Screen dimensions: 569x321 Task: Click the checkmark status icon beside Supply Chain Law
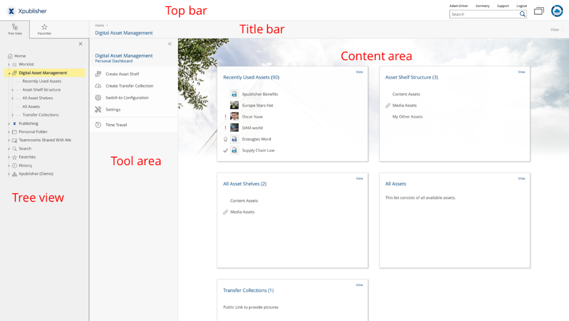[226, 151]
